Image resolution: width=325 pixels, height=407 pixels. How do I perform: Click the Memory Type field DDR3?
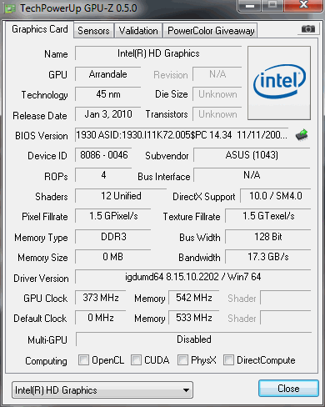click(113, 237)
